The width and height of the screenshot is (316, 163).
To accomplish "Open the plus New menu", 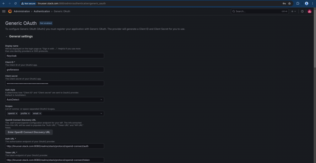I will (293, 11).
